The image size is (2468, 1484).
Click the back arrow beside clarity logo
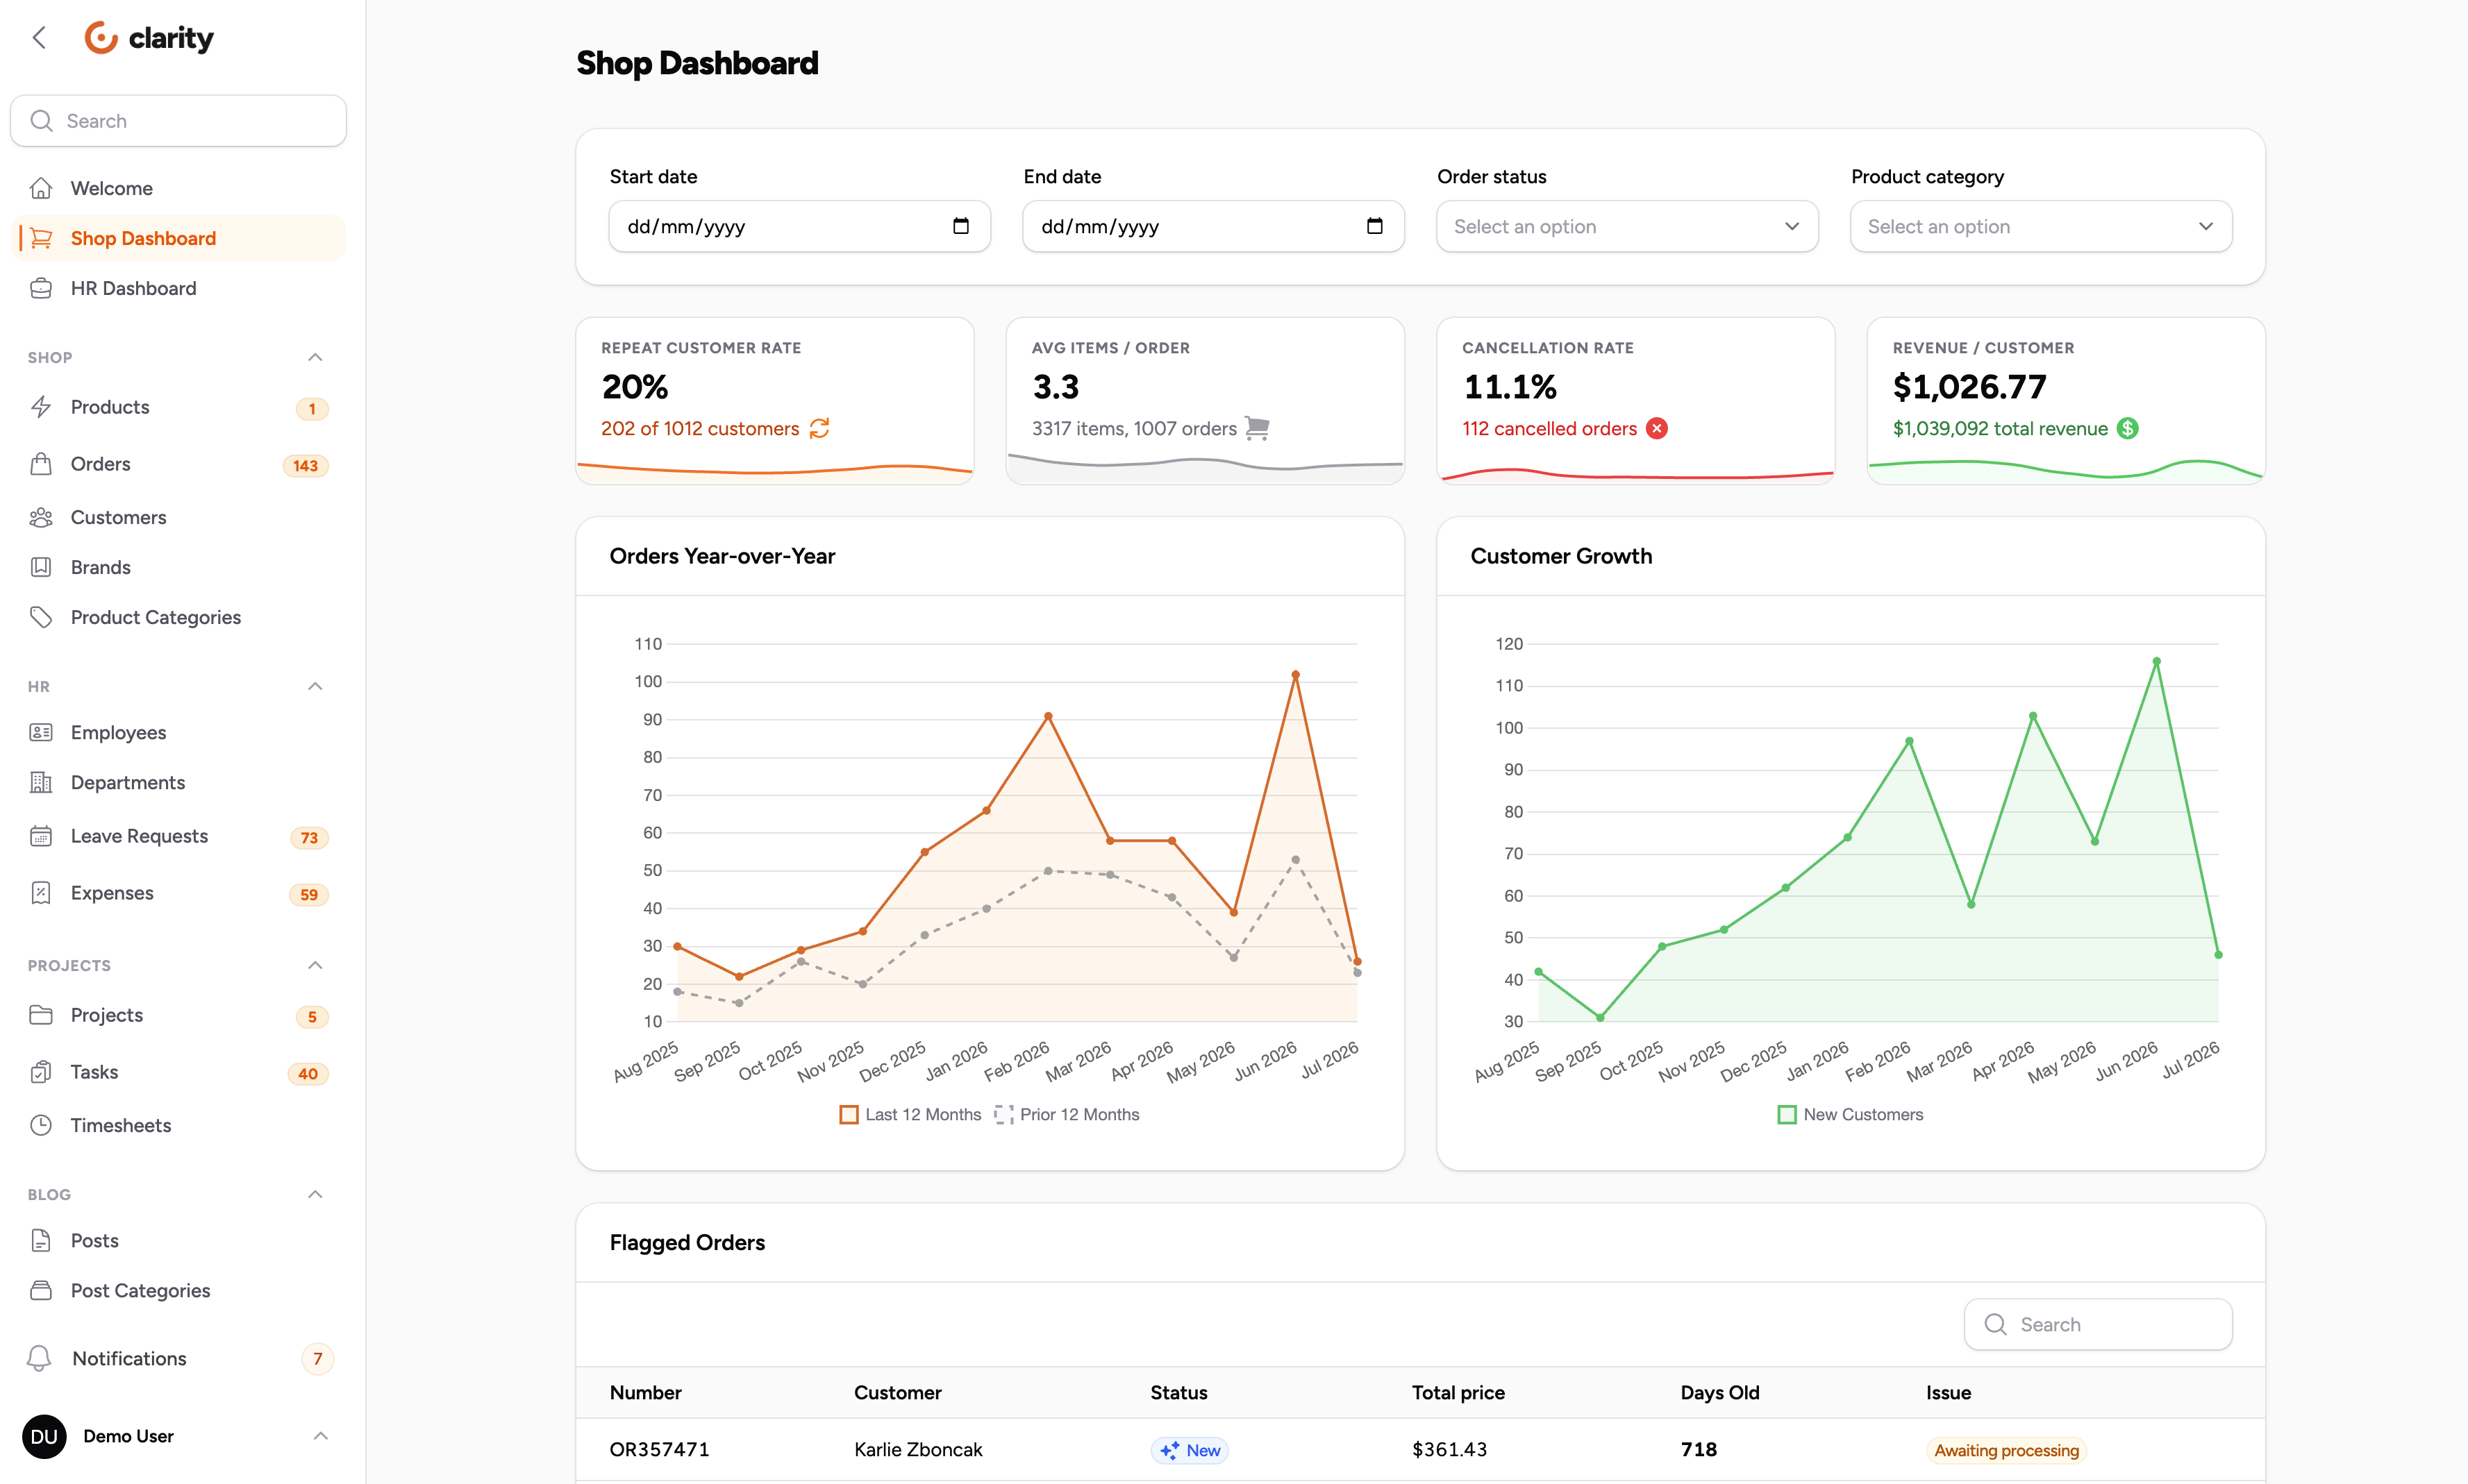click(39, 38)
